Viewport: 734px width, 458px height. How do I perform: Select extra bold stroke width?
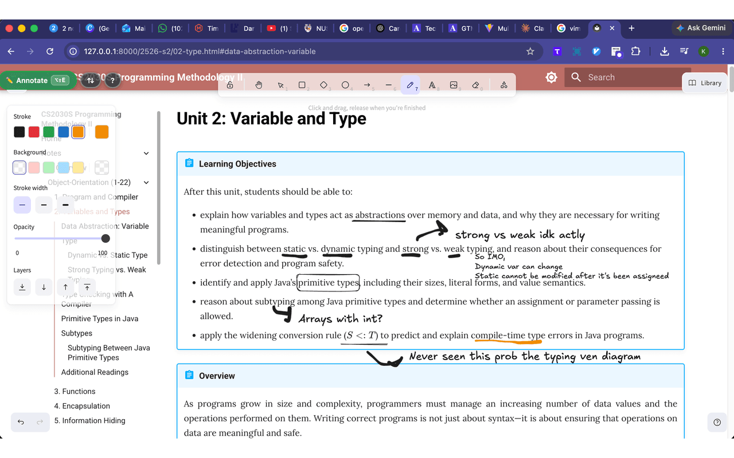(65, 204)
